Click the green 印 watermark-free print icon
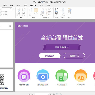 pyautogui.click(x=62, y=76)
